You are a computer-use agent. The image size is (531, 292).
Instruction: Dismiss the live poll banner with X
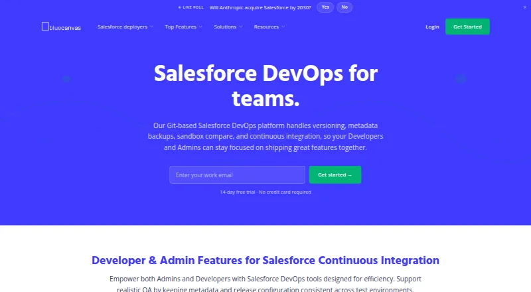(x=524, y=7)
